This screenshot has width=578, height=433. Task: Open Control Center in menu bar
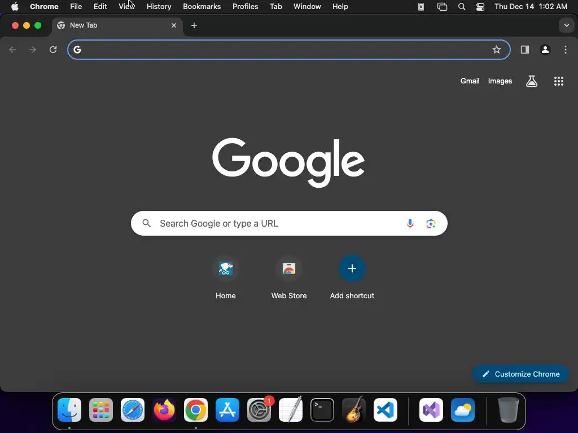[480, 7]
